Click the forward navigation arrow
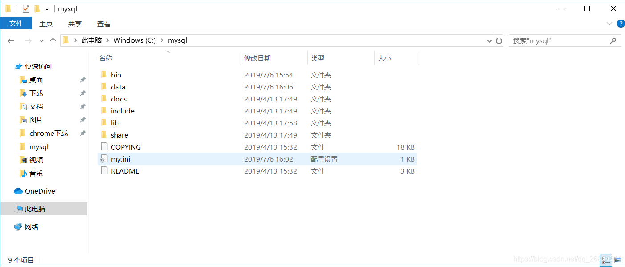The image size is (625, 267). click(28, 41)
